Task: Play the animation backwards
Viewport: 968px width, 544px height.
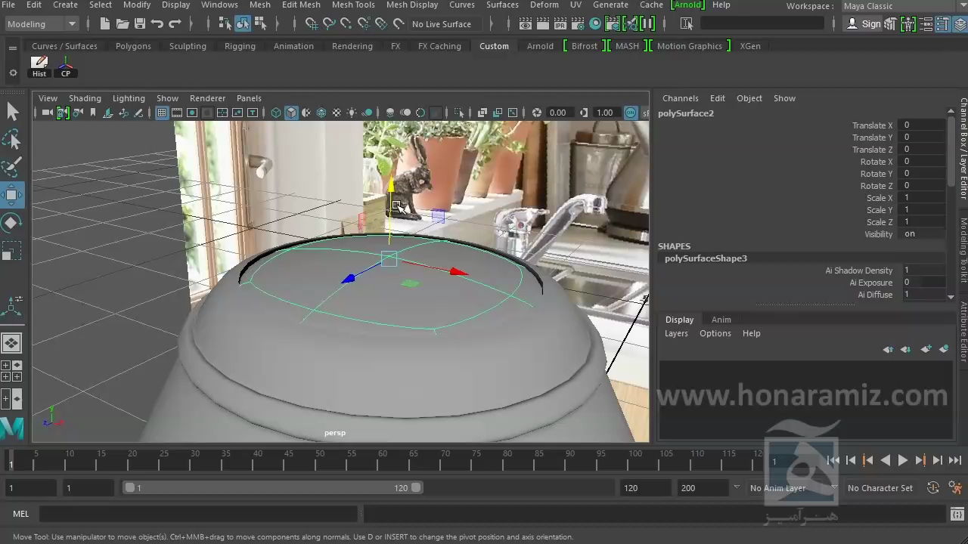Action: (886, 460)
